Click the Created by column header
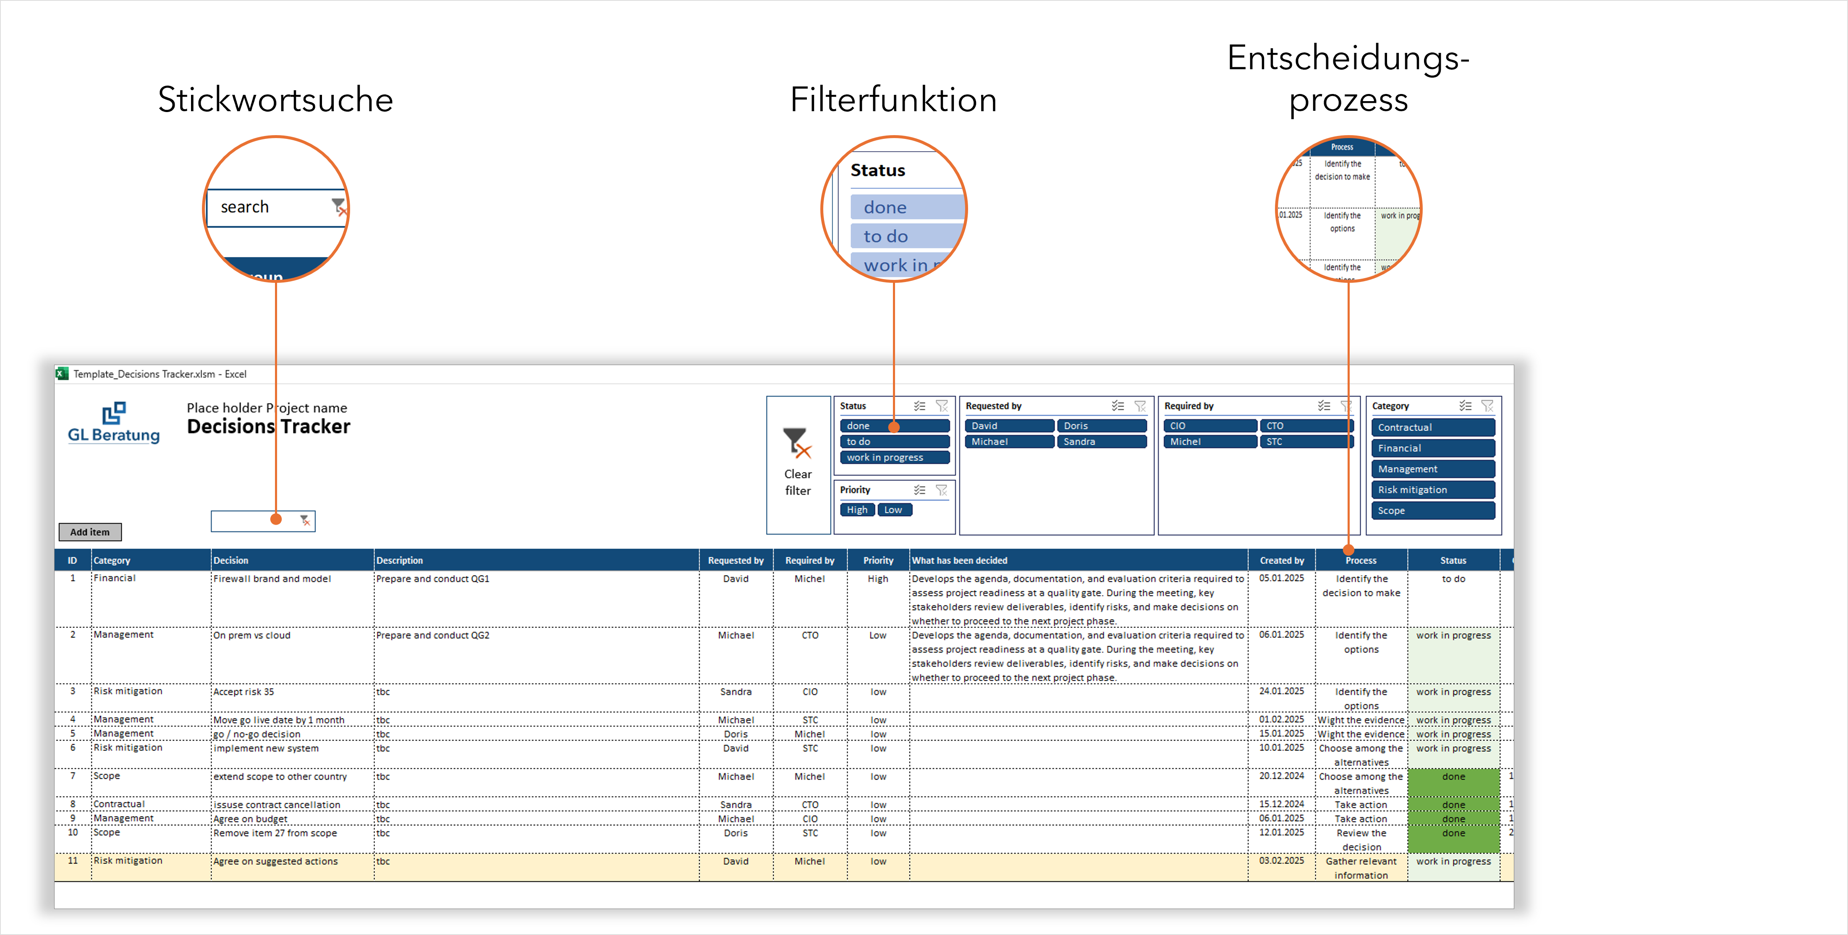Screen dimensions: 1848x935 pos(1282,561)
